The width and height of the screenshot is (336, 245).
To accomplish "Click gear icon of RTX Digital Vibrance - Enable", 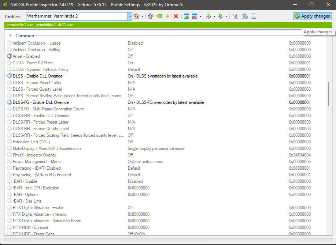I will pos(9,208).
